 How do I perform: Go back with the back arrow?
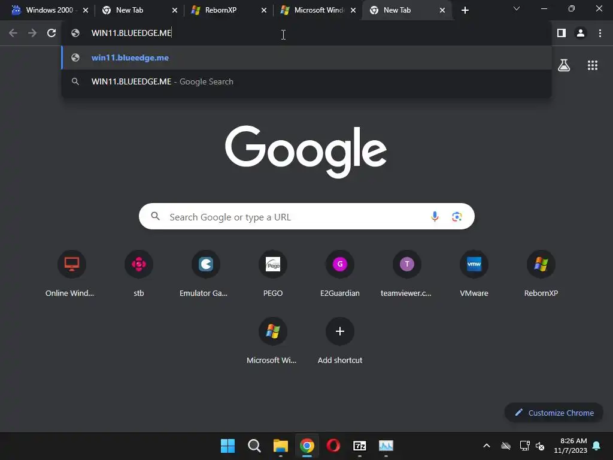13,34
